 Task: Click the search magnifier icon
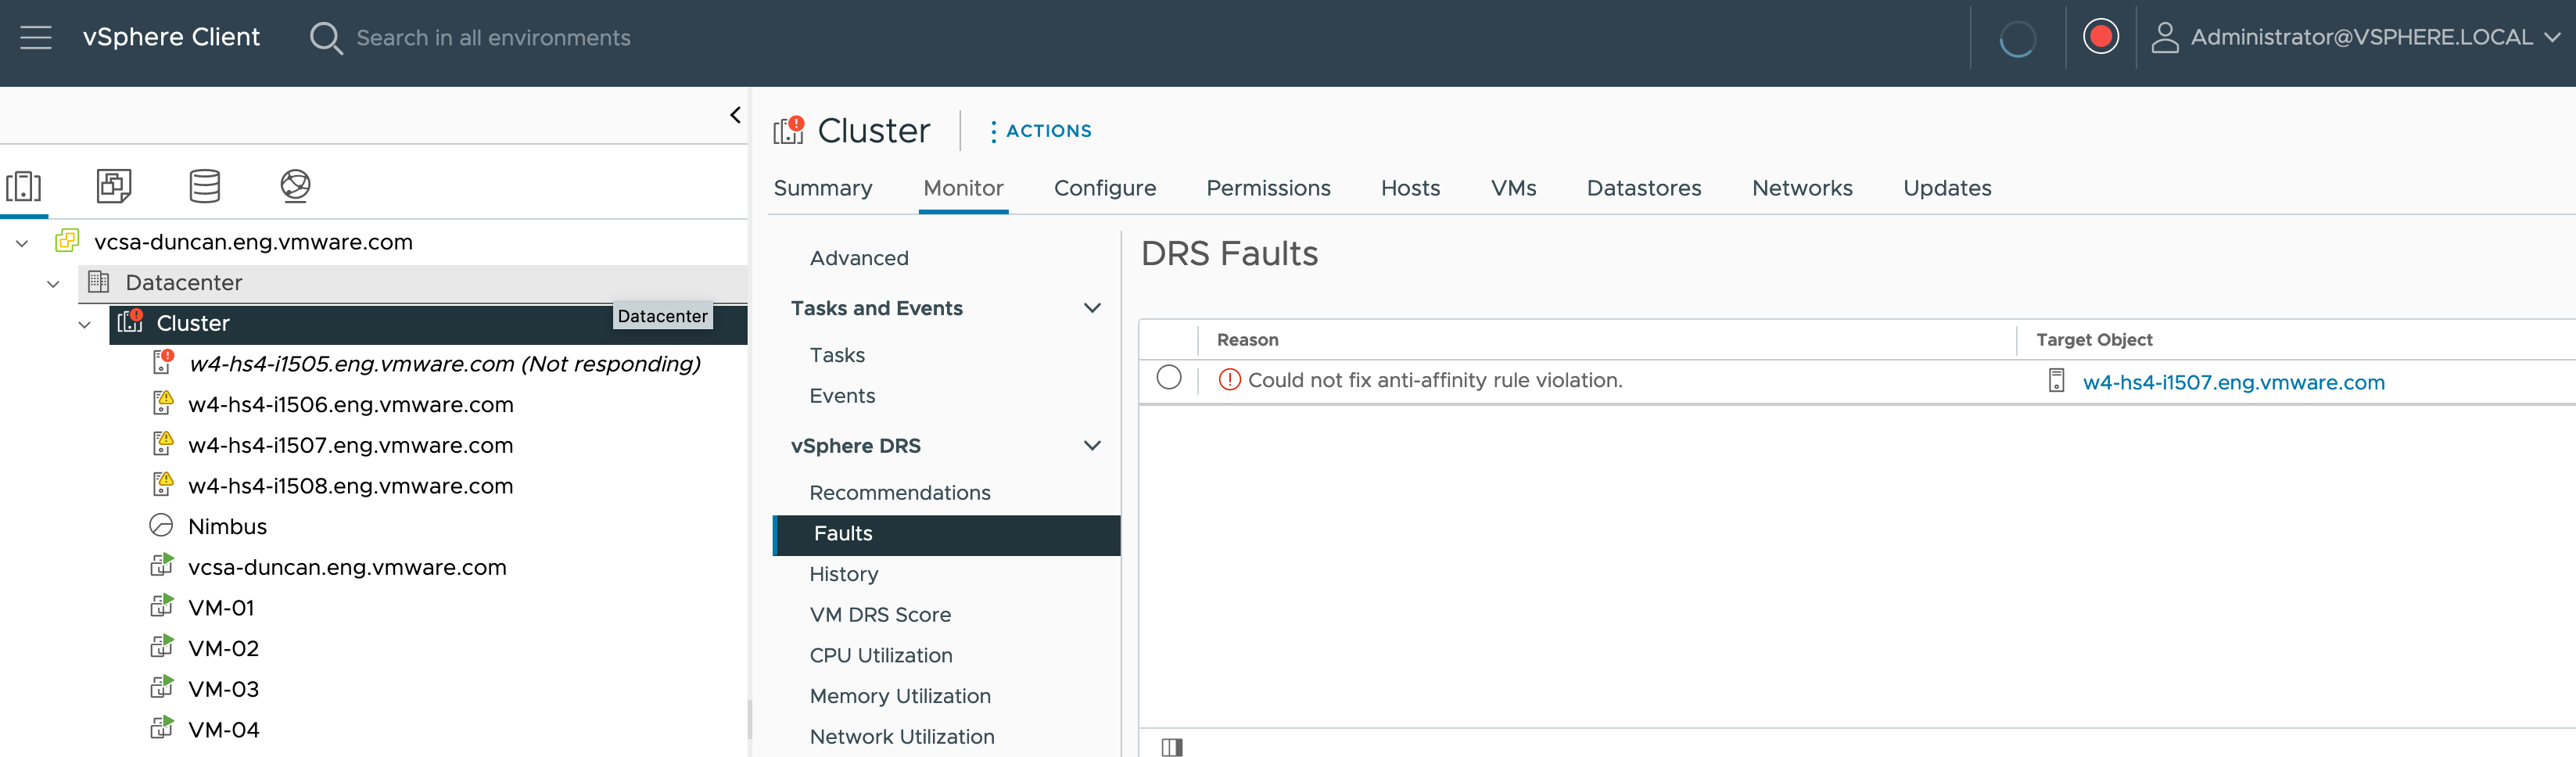pos(325,38)
